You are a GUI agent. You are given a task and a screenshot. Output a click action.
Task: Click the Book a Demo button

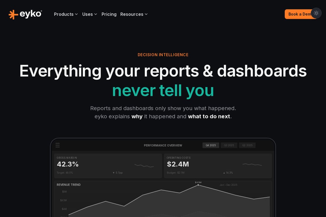click(x=299, y=14)
